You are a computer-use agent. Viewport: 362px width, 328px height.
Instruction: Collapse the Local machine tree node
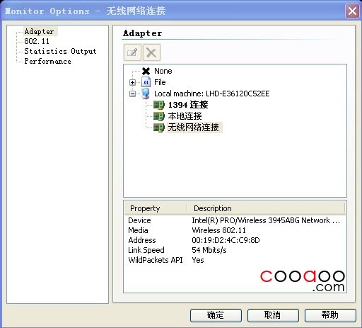132,94
